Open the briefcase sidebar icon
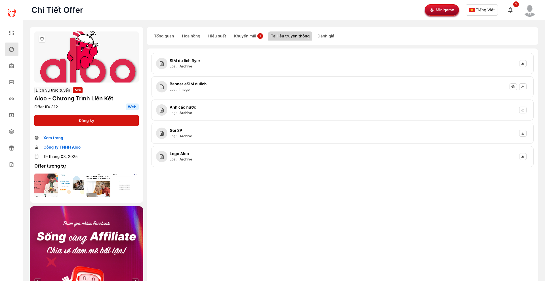This screenshot has height=281, width=545. point(12,66)
